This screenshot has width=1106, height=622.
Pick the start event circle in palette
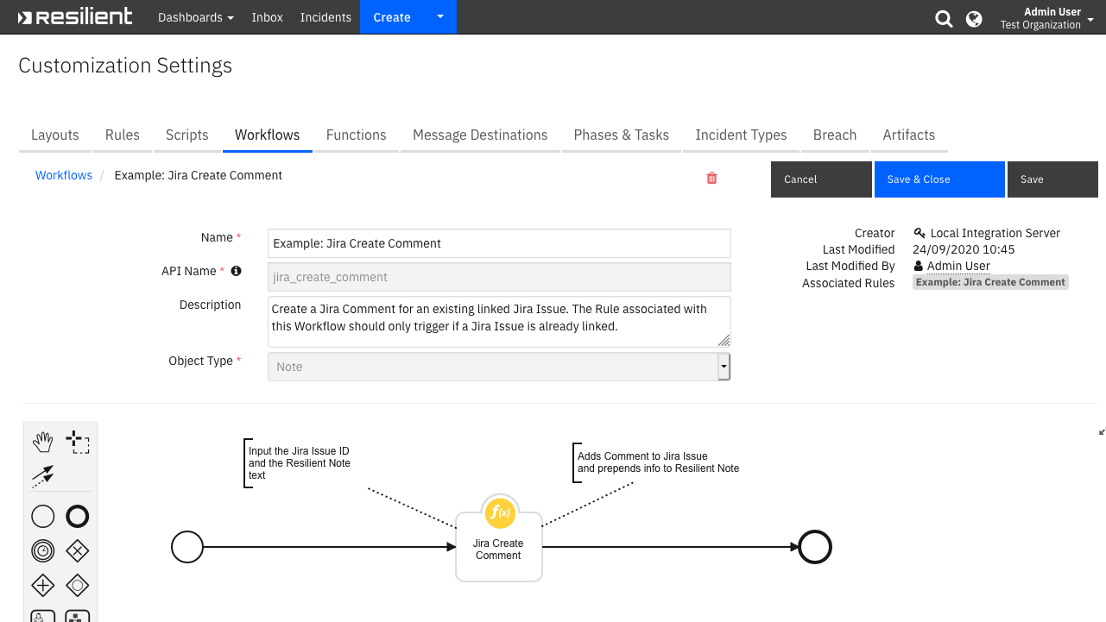pyautogui.click(x=42, y=517)
